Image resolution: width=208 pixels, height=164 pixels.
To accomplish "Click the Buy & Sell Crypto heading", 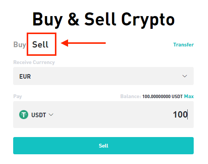I will tap(103, 19).
